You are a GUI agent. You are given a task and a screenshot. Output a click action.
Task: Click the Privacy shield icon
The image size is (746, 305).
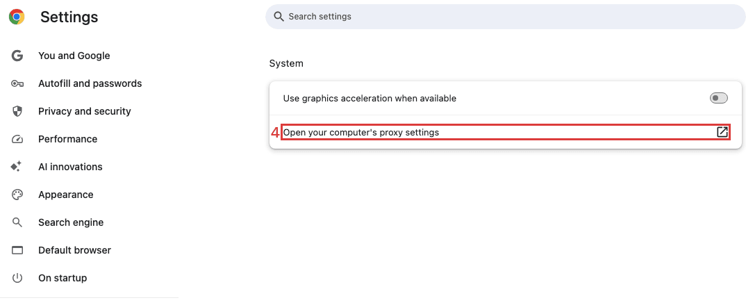[x=17, y=111]
